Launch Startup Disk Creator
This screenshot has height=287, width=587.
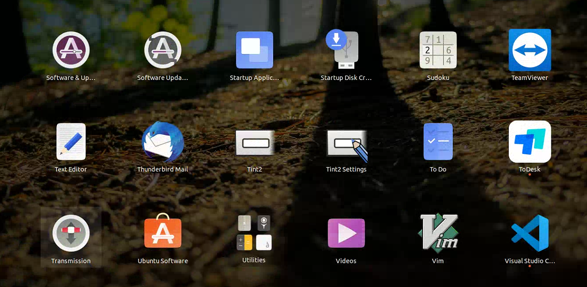pos(343,49)
